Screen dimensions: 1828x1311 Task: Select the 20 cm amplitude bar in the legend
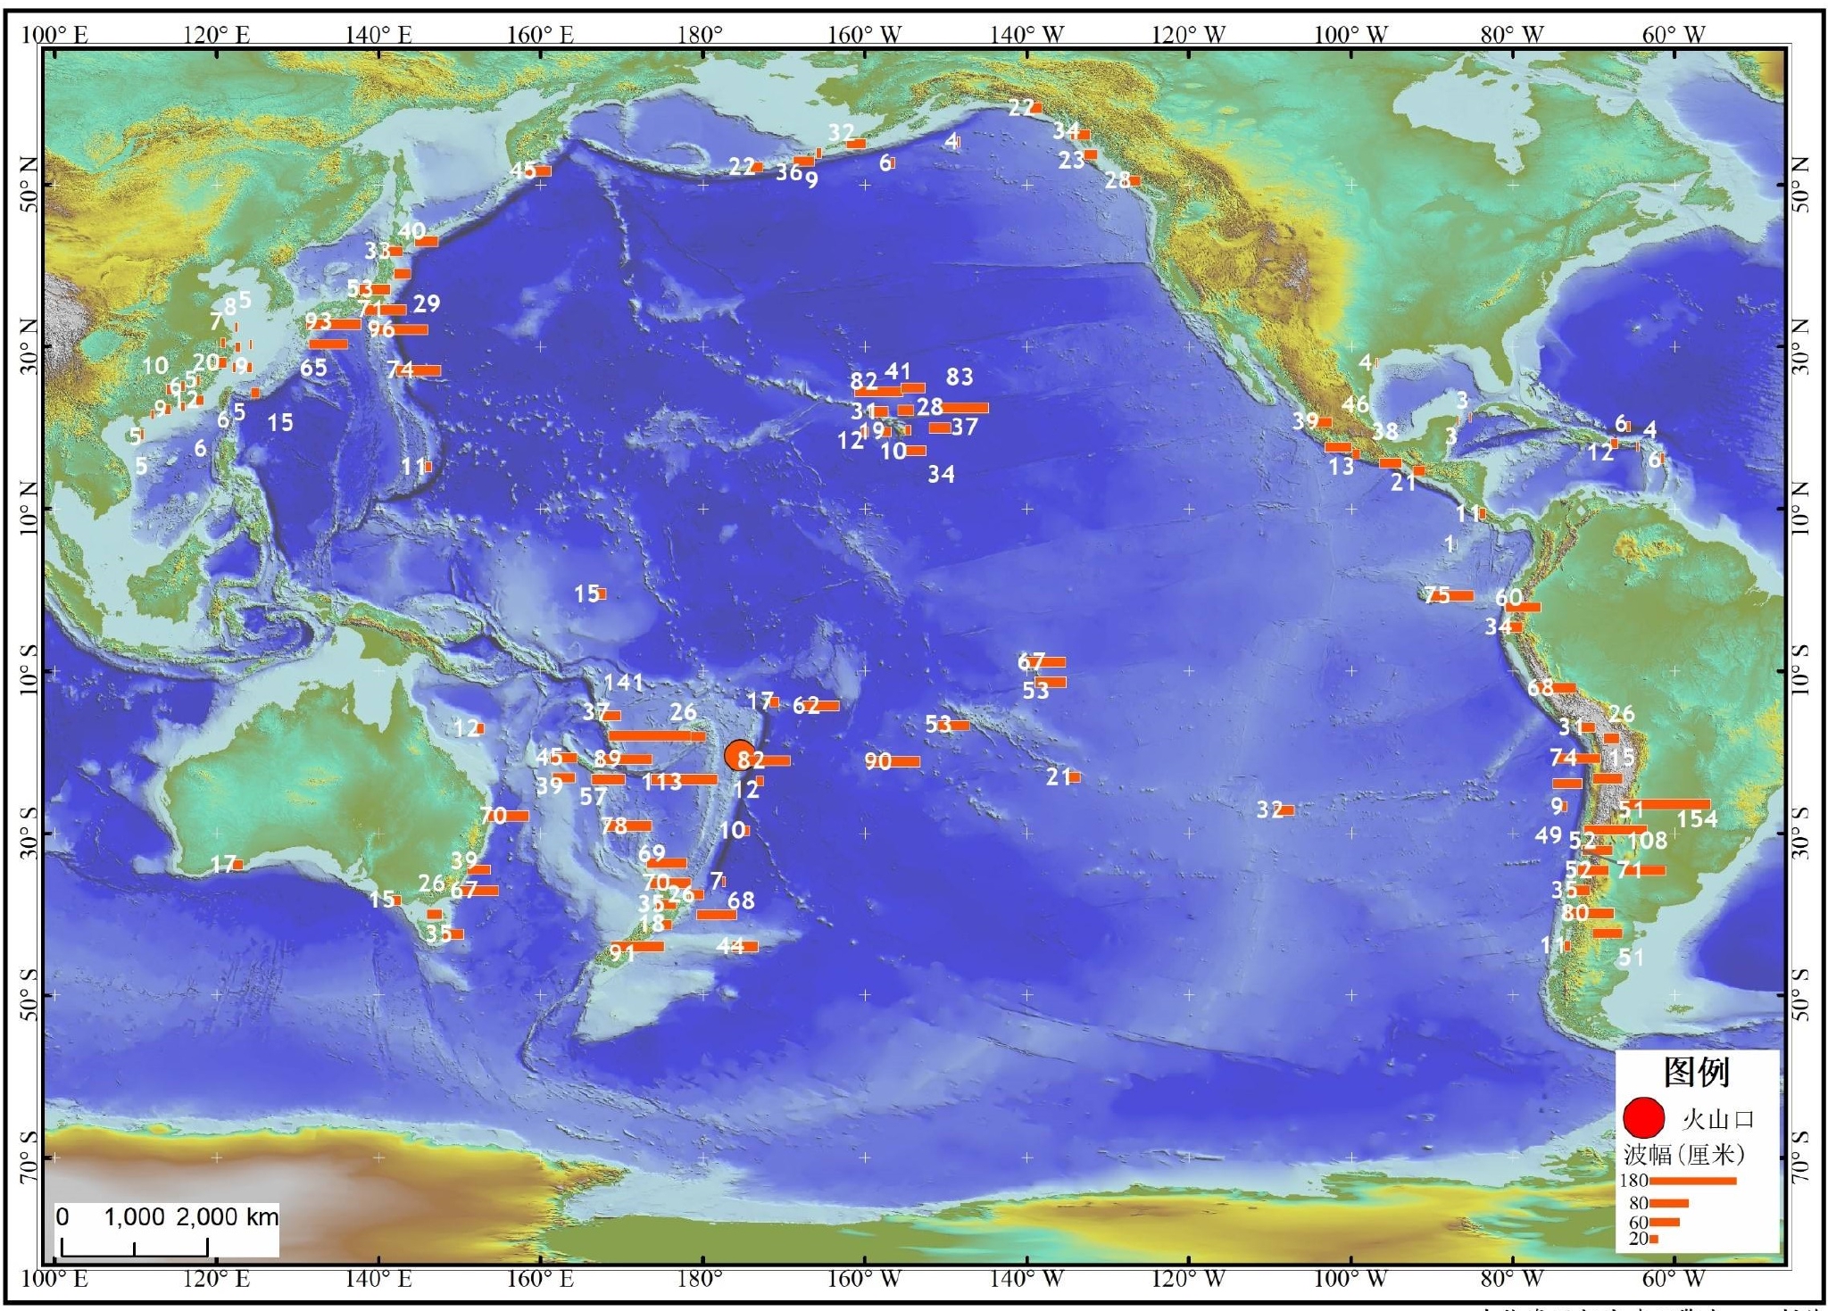(x=1653, y=1239)
